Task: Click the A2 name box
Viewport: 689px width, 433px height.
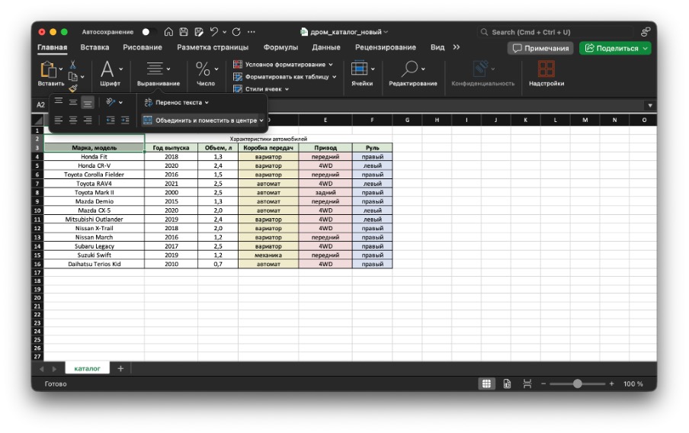Action: [40, 104]
